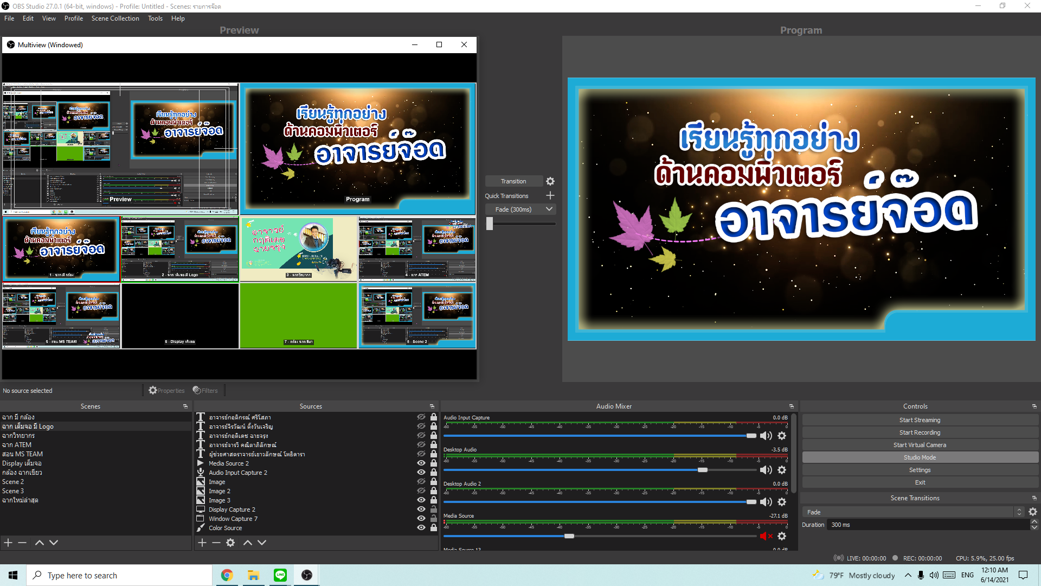Viewport: 1041px width, 586px height.
Task: Open the Tools menu
Action: (x=155, y=18)
